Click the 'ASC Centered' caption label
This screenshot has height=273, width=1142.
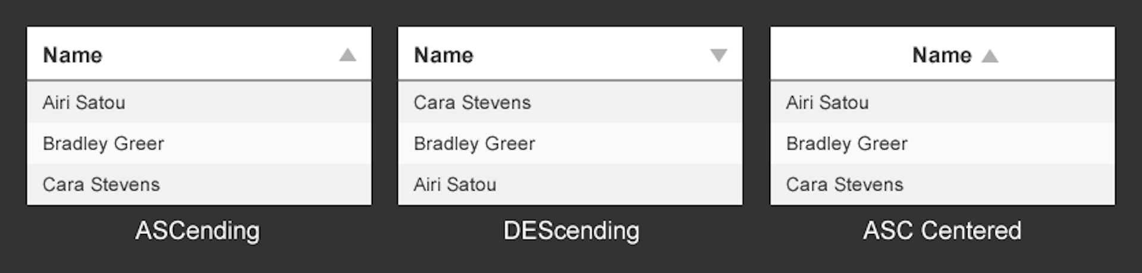(942, 230)
